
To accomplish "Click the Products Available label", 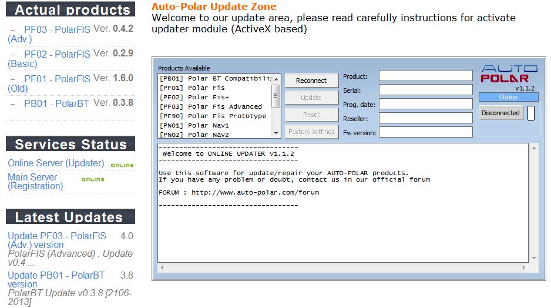I will pos(184,68).
